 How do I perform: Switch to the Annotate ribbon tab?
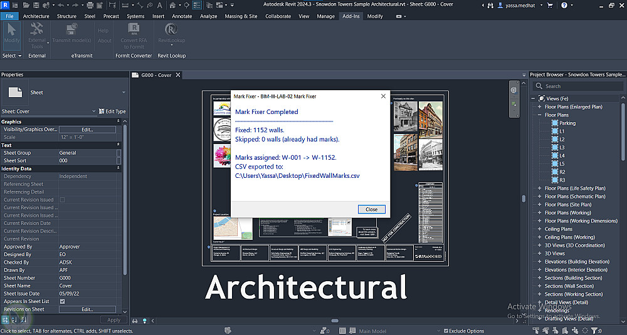(182, 16)
